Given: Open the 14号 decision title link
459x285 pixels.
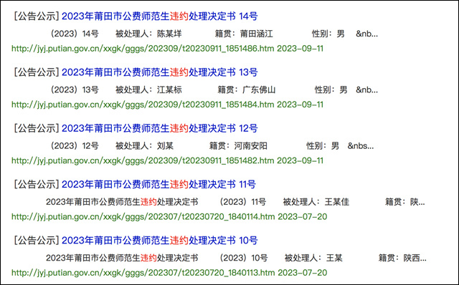Looking at the screenshot, I should (x=159, y=16).
